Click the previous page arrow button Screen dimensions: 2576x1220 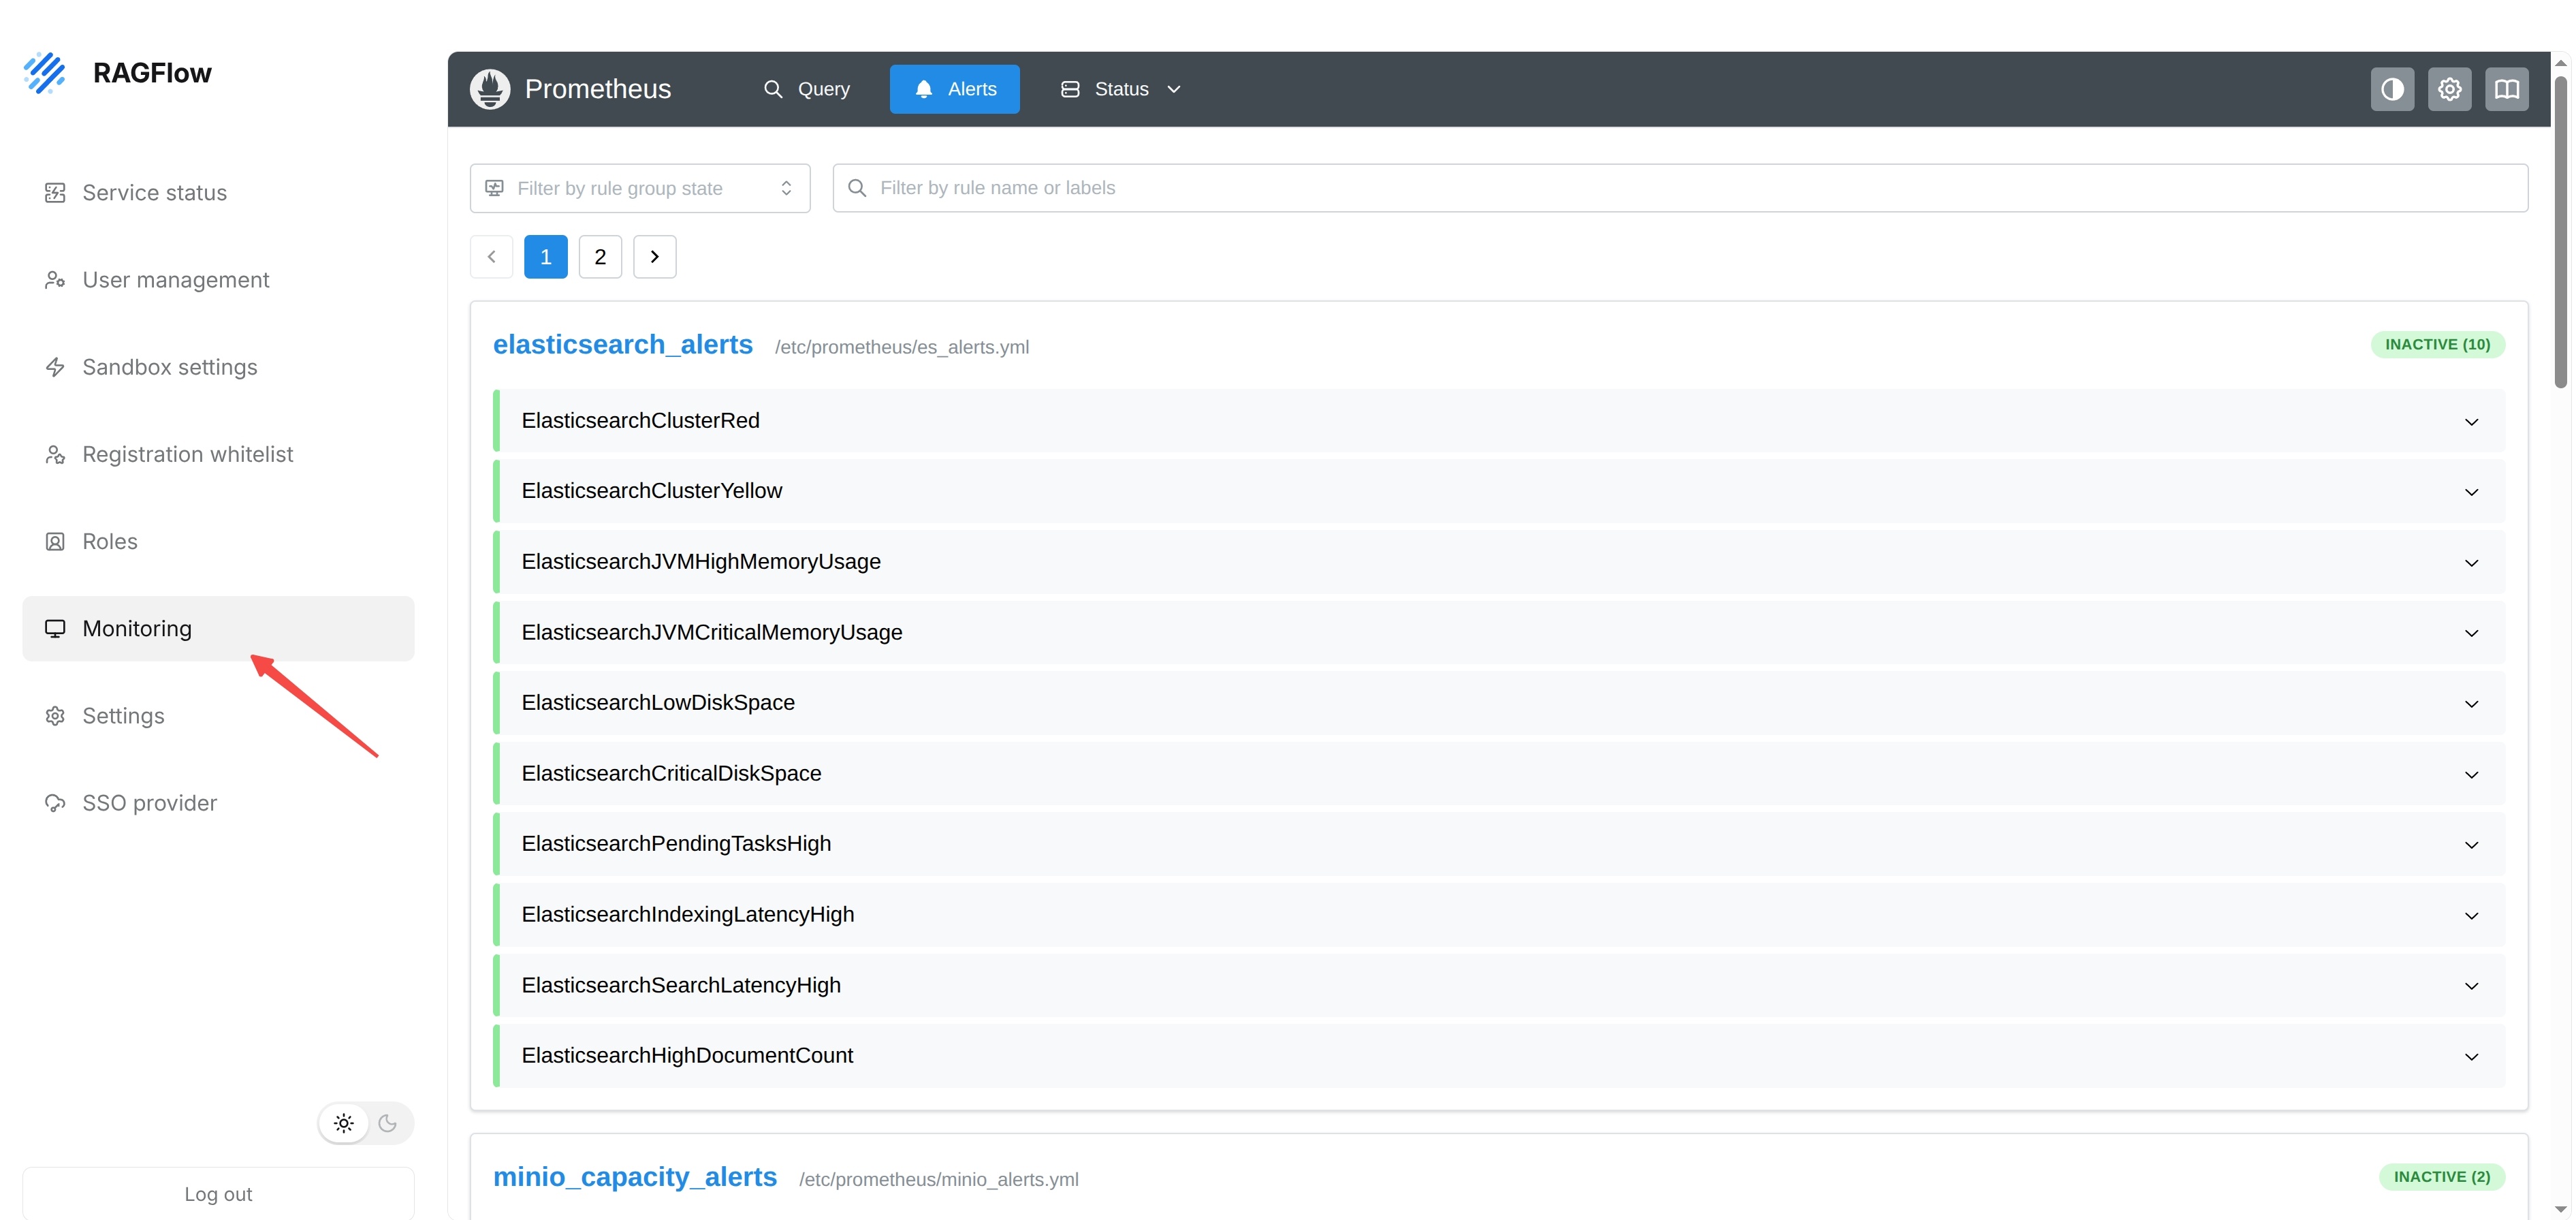point(491,257)
